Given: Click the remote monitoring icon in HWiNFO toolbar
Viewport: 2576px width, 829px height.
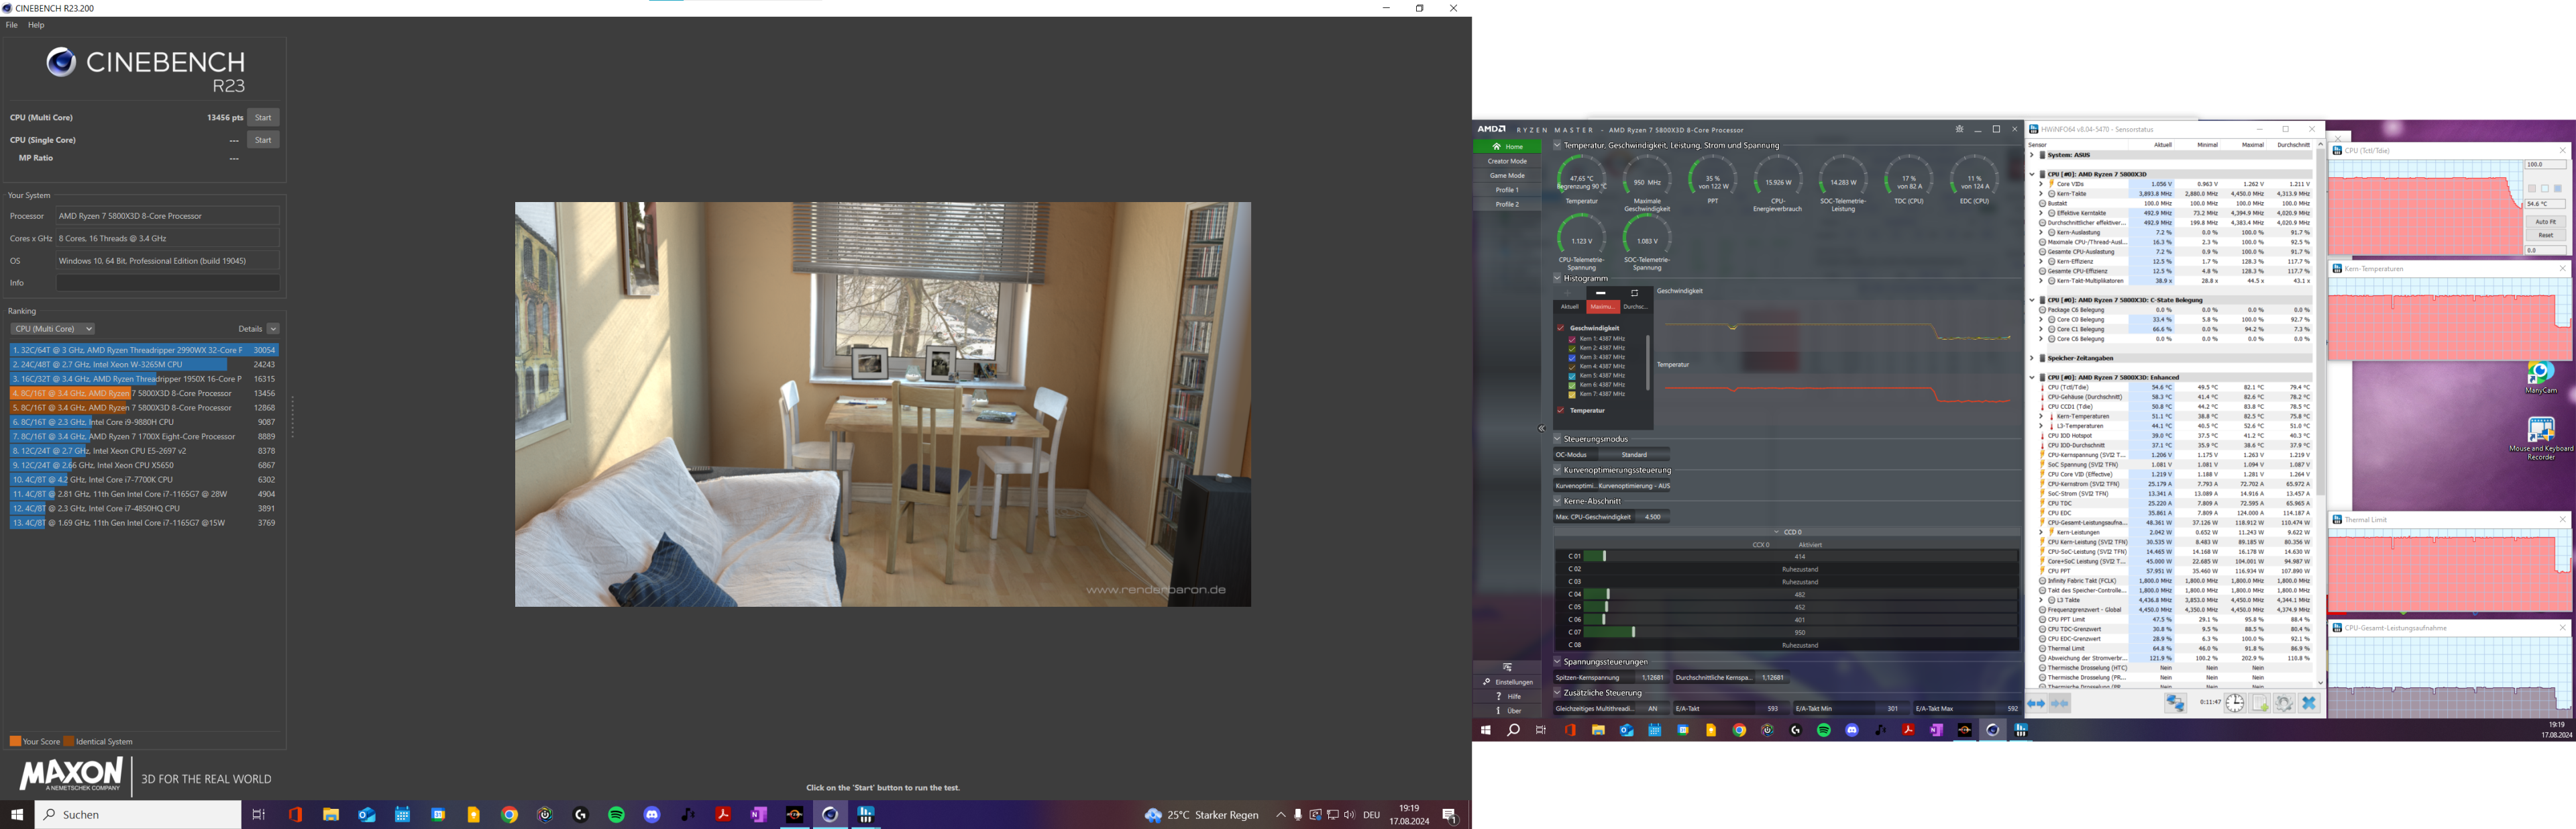Looking at the screenshot, I should pyautogui.click(x=2176, y=703).
